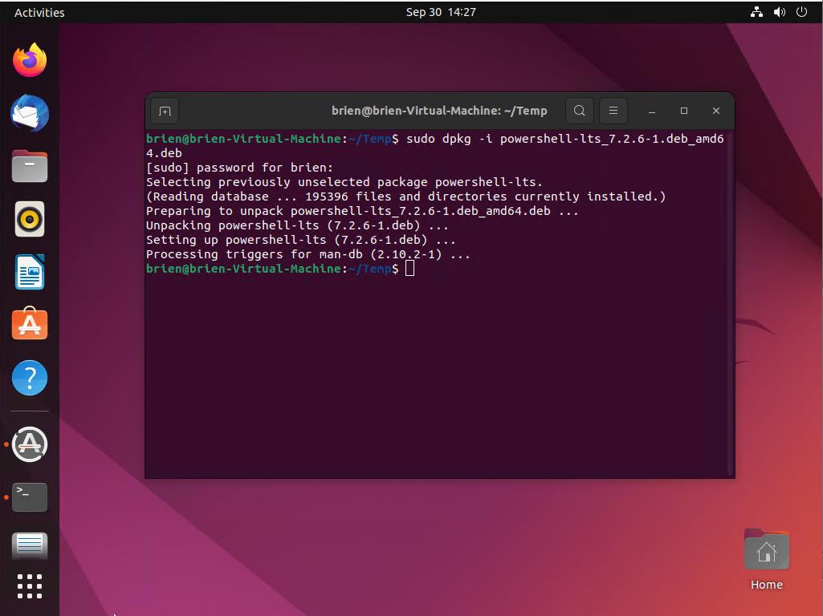Show Applications grid
This screenshot has width=823, height=616.
(30, 586)
